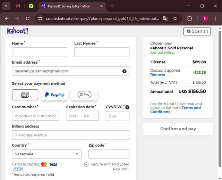View site information icon in address bar
This screenshot has width=222, height=180.
click(x=40, y=18)
